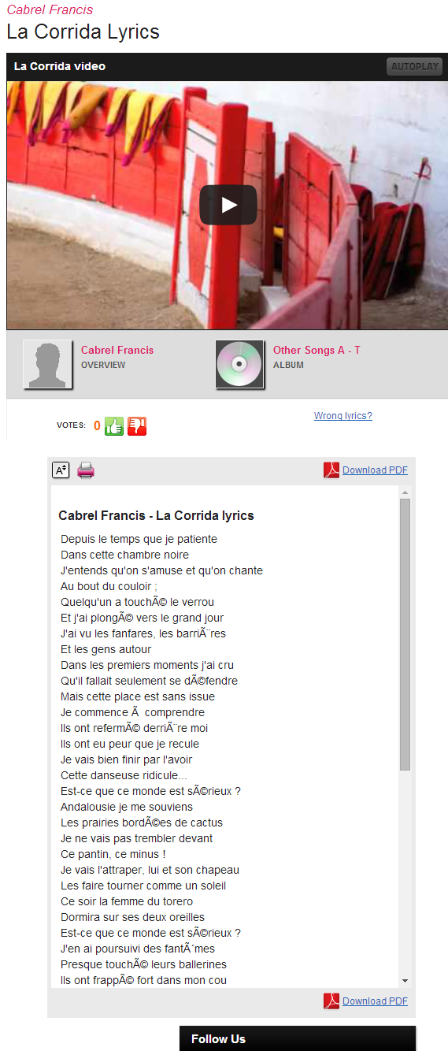Click the top Download PDF link
The width and height of the screenshot is (448, 1051).
coord(375,470)
